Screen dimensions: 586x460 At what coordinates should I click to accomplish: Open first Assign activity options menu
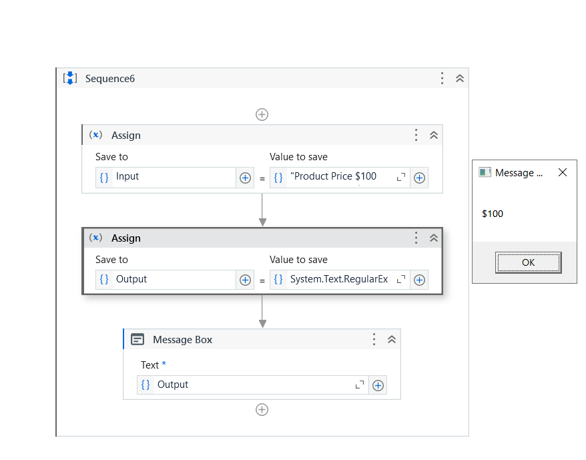click(x=416, y=135)
